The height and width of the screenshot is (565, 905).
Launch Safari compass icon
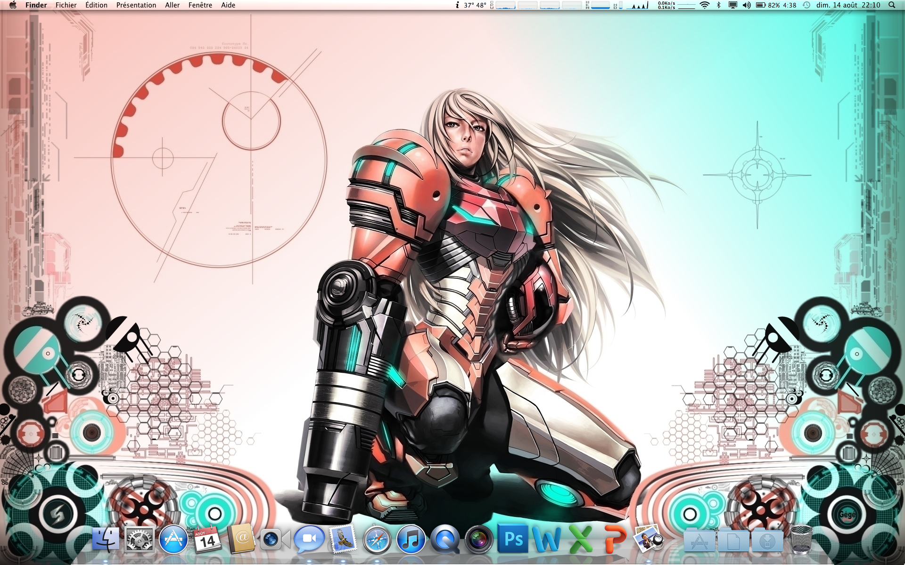[377, 539]
